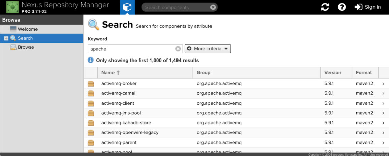This screenshot has height=156, width=389.
Task: Click the folder icon for activemq-broker
Action: coord(91,84)
